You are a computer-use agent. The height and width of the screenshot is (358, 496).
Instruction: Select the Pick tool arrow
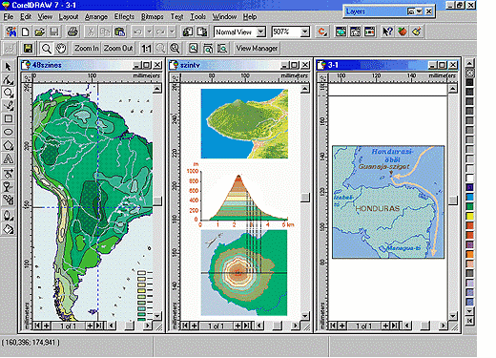pyautogui.click(x=8, y=67)
